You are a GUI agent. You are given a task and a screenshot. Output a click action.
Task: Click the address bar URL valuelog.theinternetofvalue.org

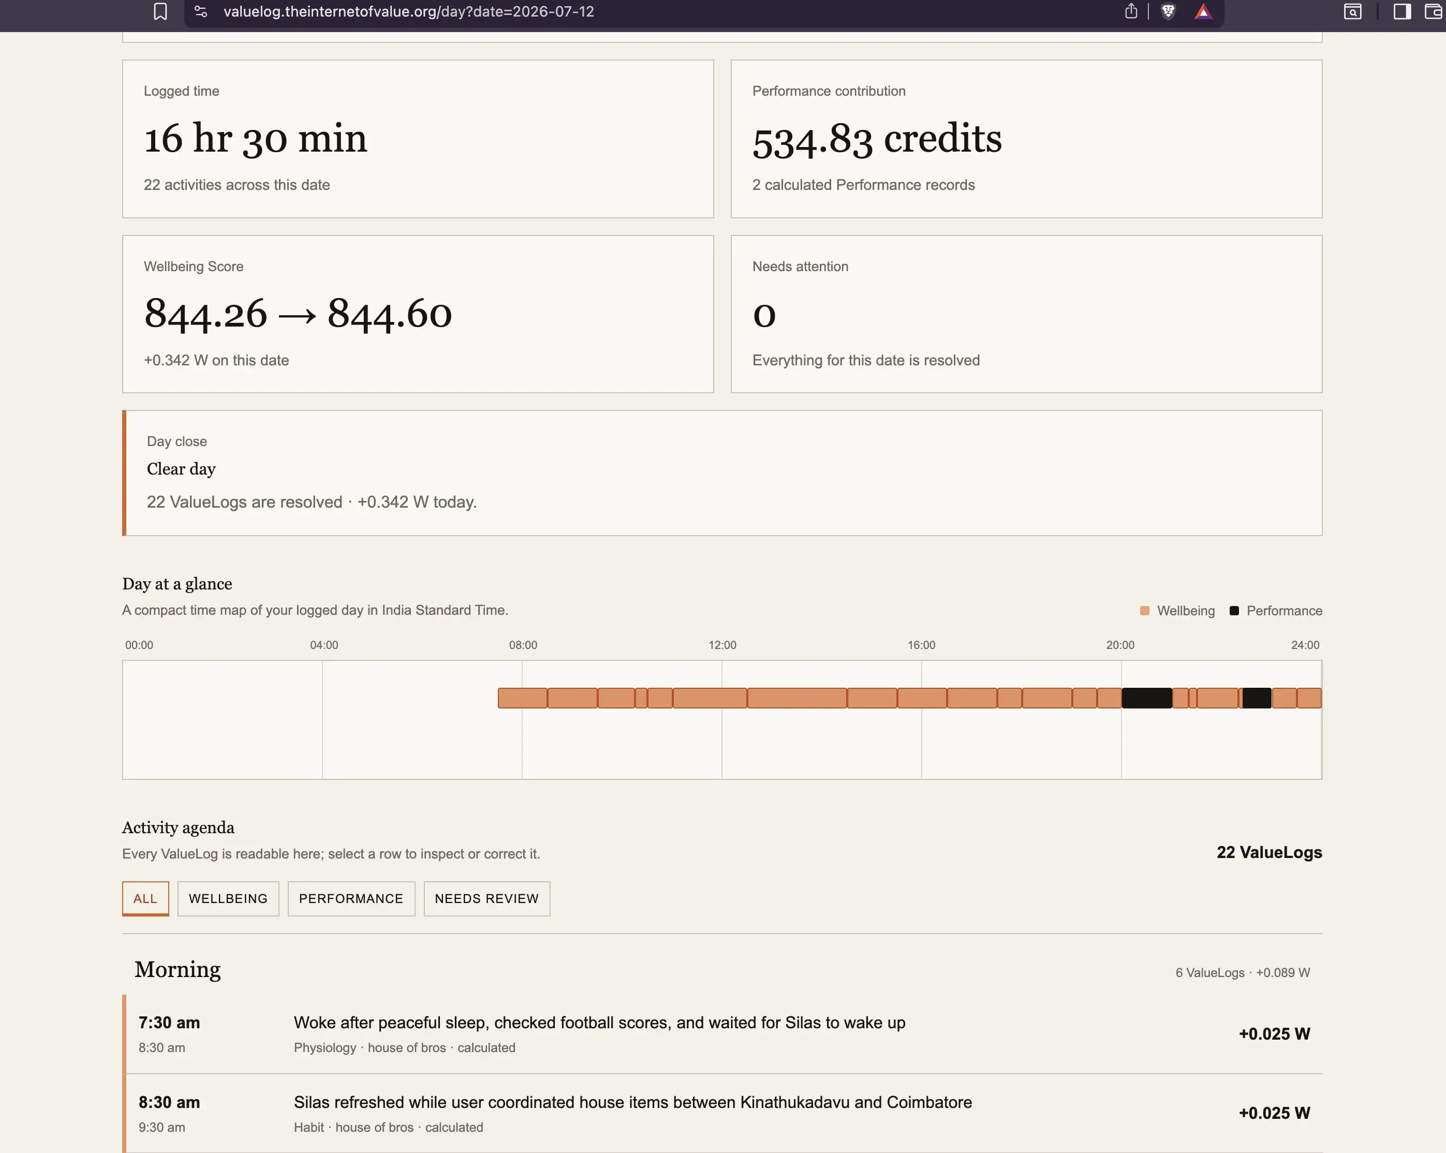point(408,11)
